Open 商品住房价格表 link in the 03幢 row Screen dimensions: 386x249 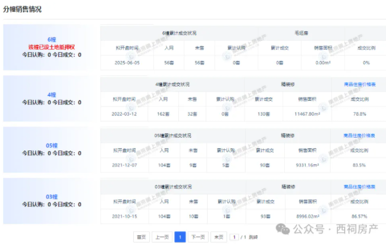[360, 187]
